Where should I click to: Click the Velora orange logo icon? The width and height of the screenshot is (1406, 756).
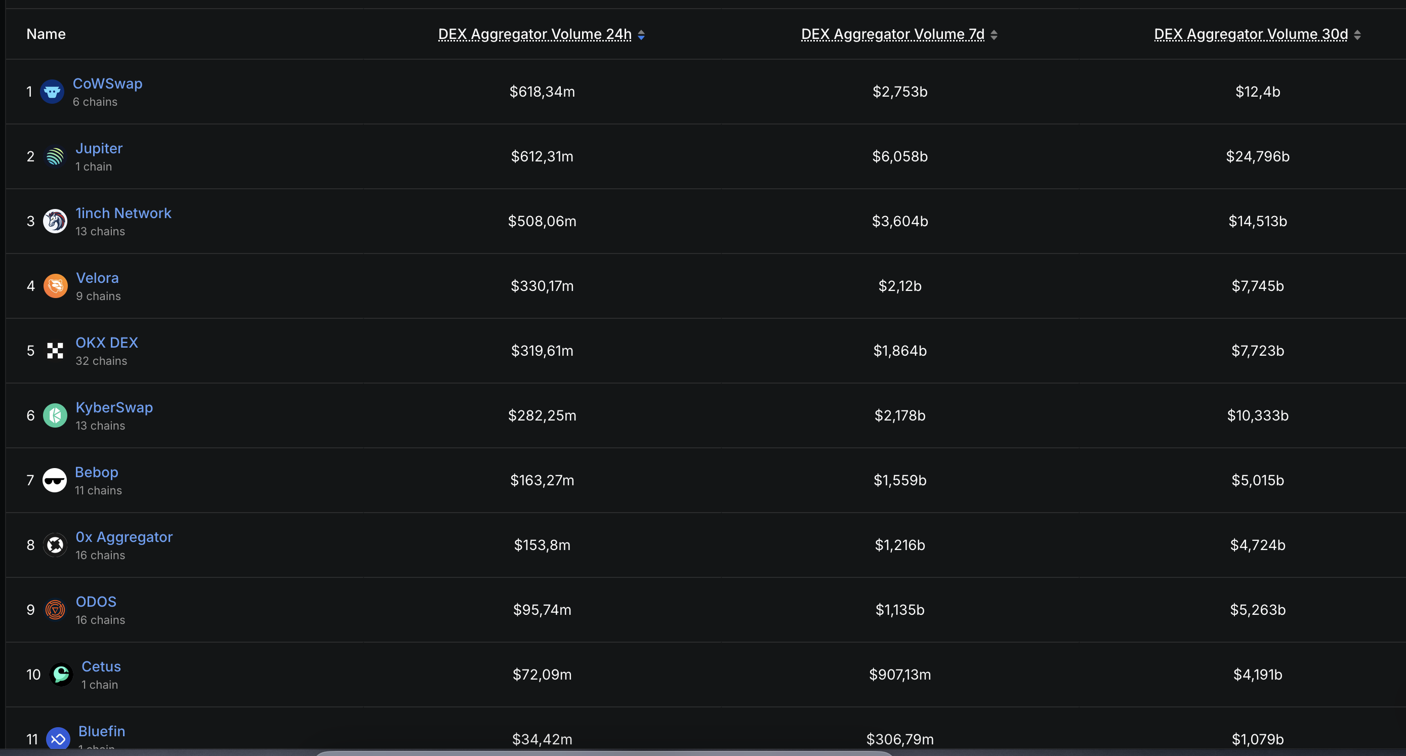point(55,285)
